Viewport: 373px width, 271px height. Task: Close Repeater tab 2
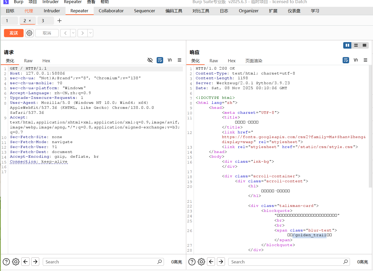30,21
